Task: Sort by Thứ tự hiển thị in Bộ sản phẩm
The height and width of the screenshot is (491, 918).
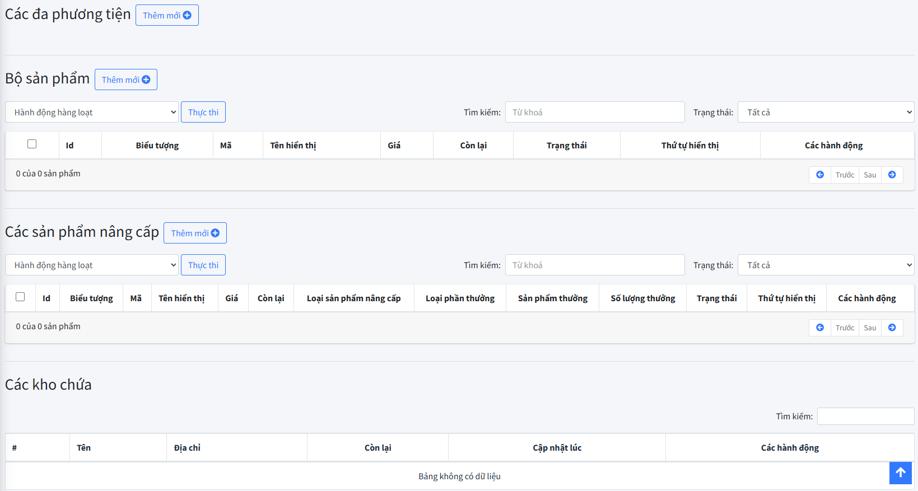Action: click(x=689, y=146)
